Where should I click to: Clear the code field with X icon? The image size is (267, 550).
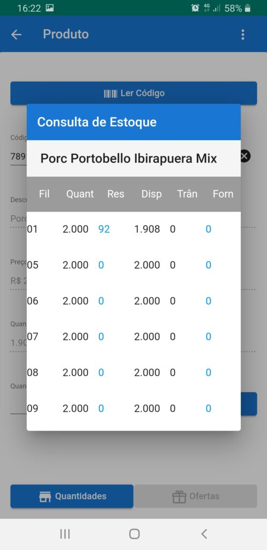click(245, 156)
